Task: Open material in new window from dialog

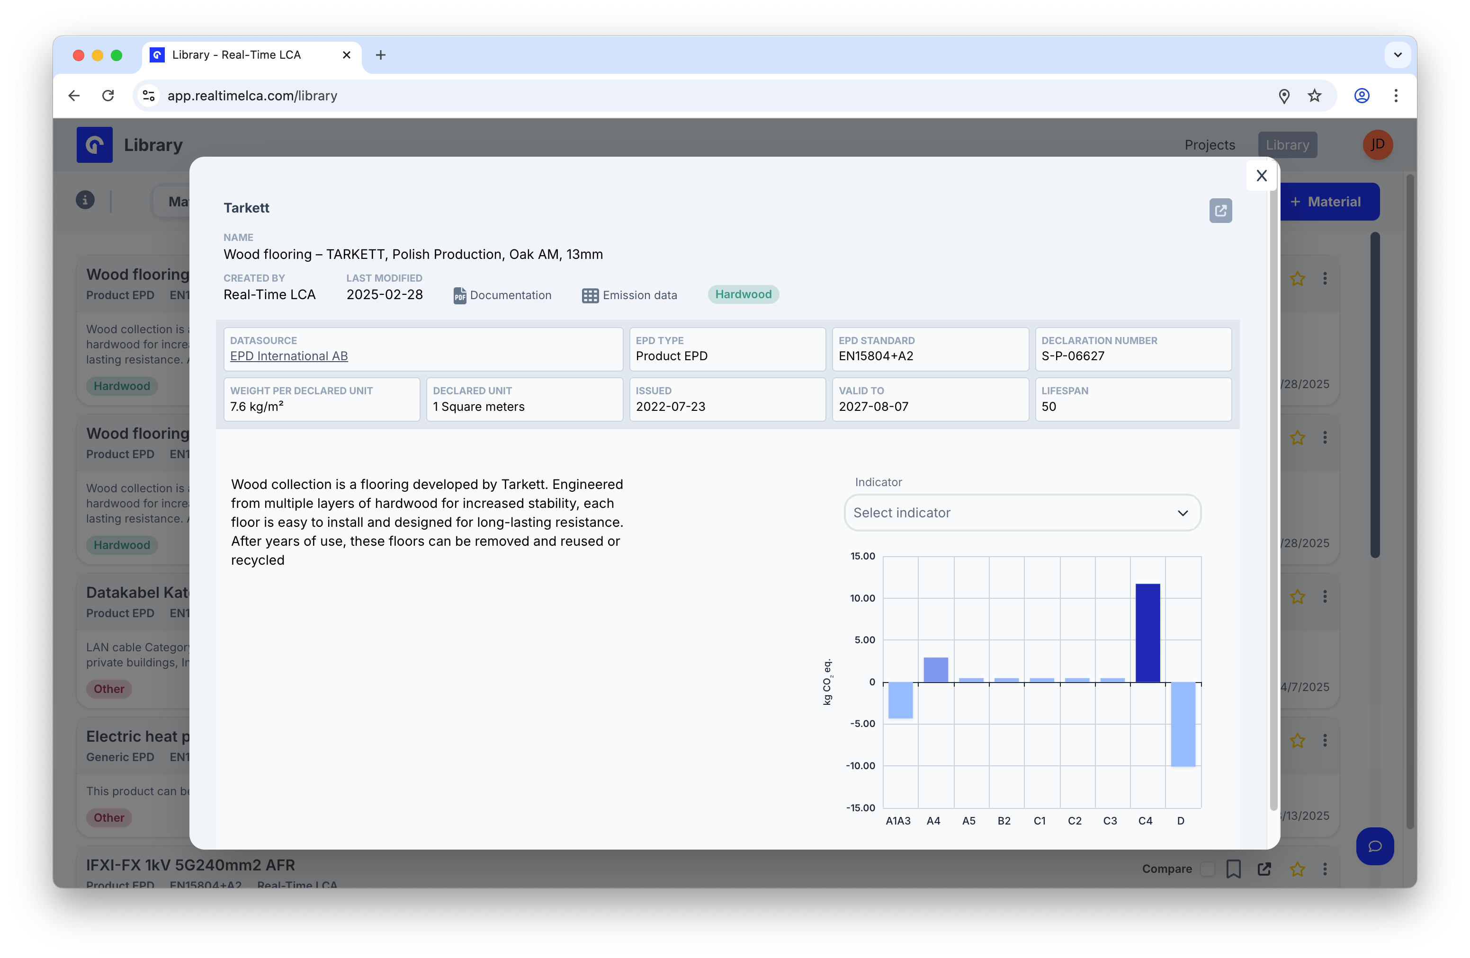Action: click(x=1220, y=211)
